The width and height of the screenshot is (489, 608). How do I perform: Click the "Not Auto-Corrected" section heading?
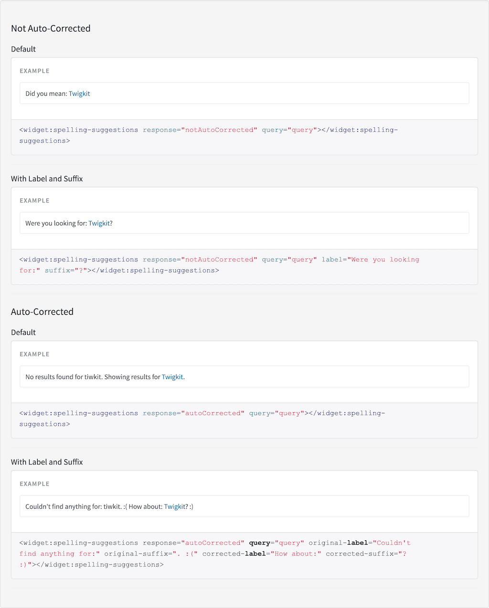[51, 29]
